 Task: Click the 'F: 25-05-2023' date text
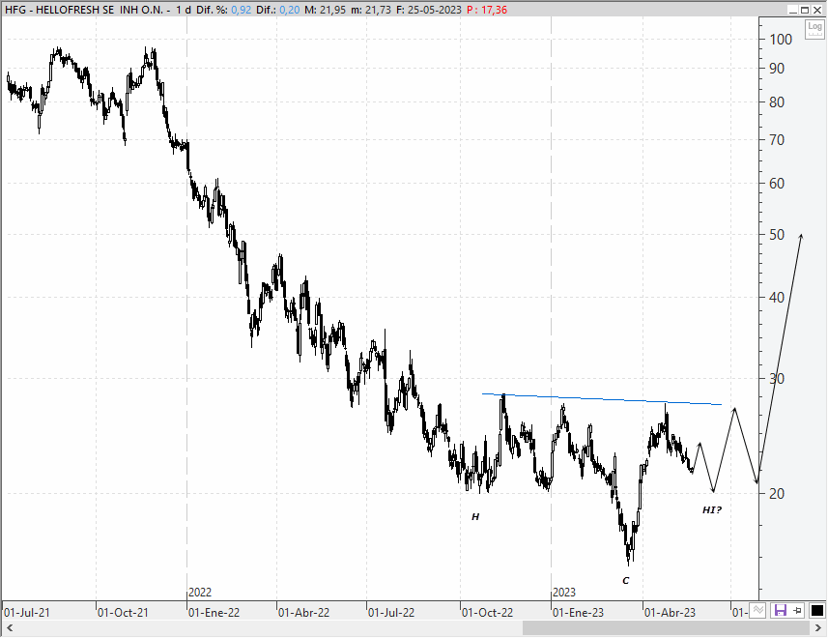pos(428,10)
